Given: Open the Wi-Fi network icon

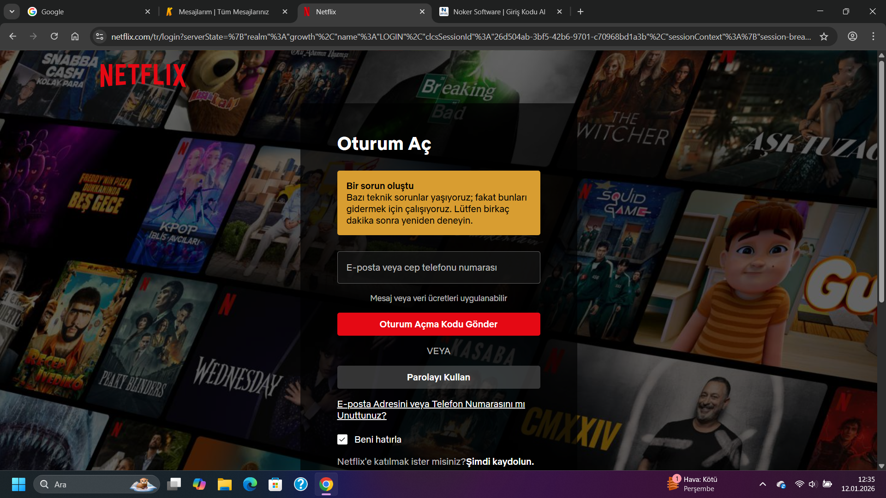Looking at the screenshot, I should (799, 484).
